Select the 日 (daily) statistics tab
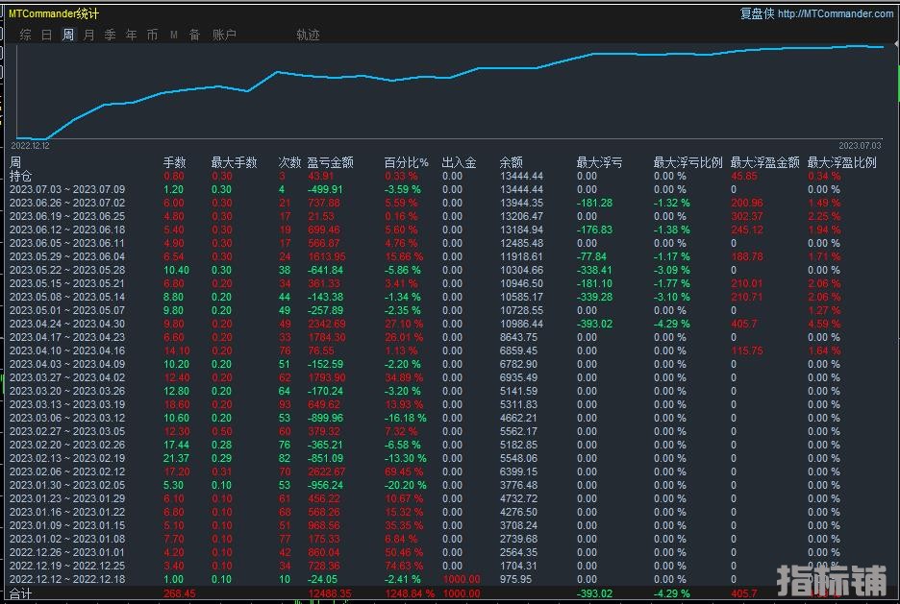Image resolution: width=900 pixels, height=604 pixels. (x=46, y=35)
